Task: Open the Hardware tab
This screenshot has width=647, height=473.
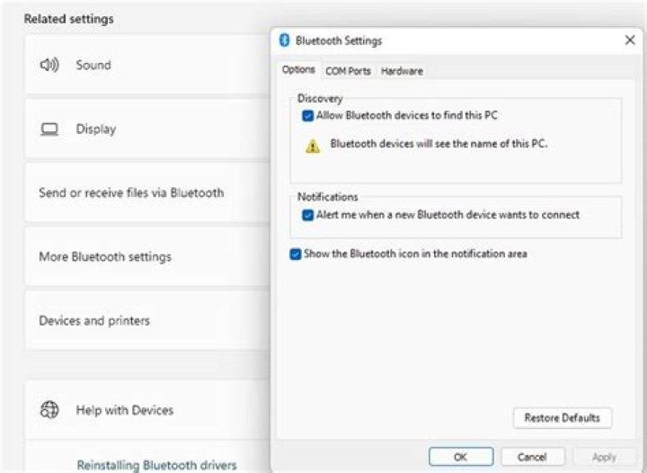Action: pos(402,71)
